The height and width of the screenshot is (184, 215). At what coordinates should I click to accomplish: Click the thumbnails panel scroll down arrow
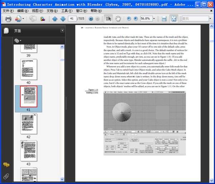click(x=62, y=179)
